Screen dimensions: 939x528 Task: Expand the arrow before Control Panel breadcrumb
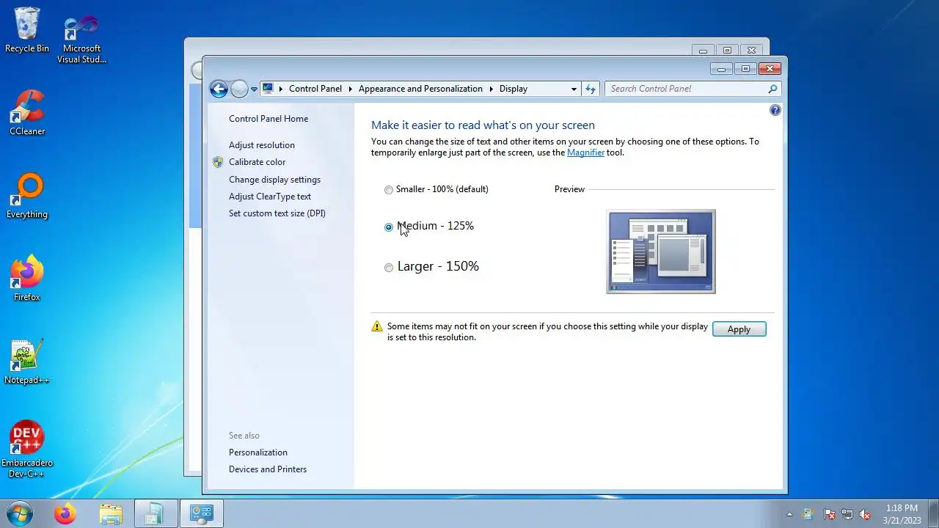281,89
